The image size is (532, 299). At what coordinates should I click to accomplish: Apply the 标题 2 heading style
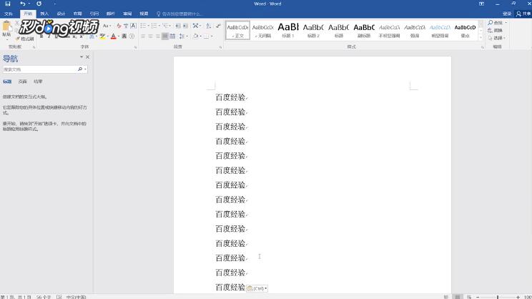(313, 30)
